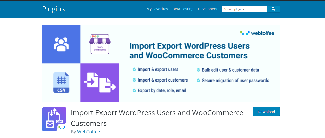Click the CSV file icon in banner
Image resolution: width=325 pixels, height=138 pixels.
tap(61, 83)
